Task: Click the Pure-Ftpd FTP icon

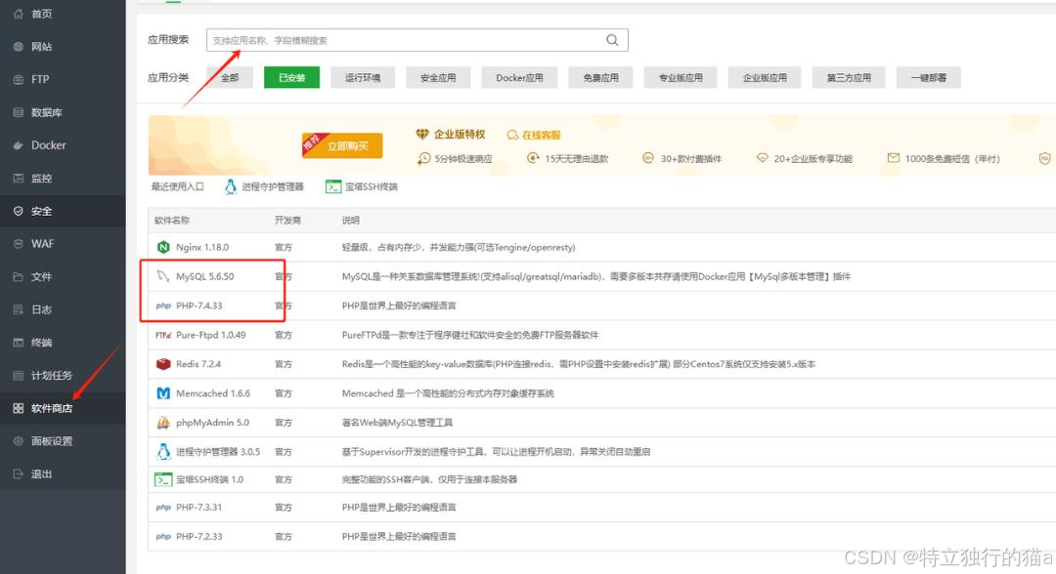Action: [163, 335]
